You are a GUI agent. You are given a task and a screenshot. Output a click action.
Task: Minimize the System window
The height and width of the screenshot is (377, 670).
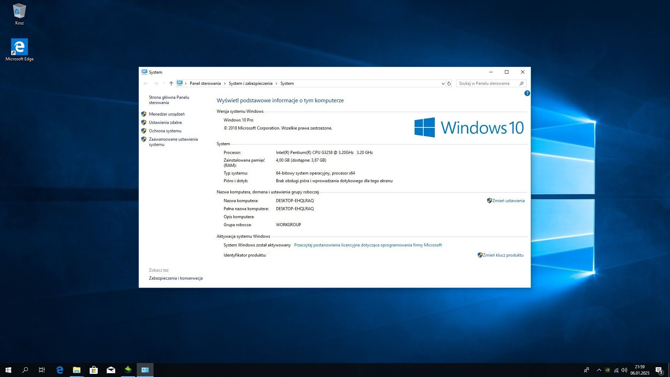(x=491, y=72)
